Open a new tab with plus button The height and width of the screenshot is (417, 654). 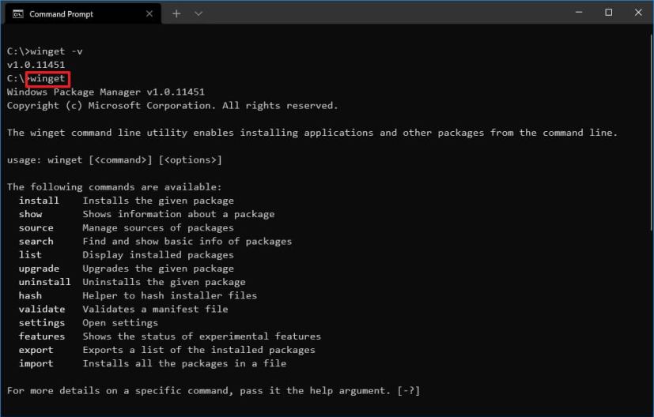click(176, 13)
